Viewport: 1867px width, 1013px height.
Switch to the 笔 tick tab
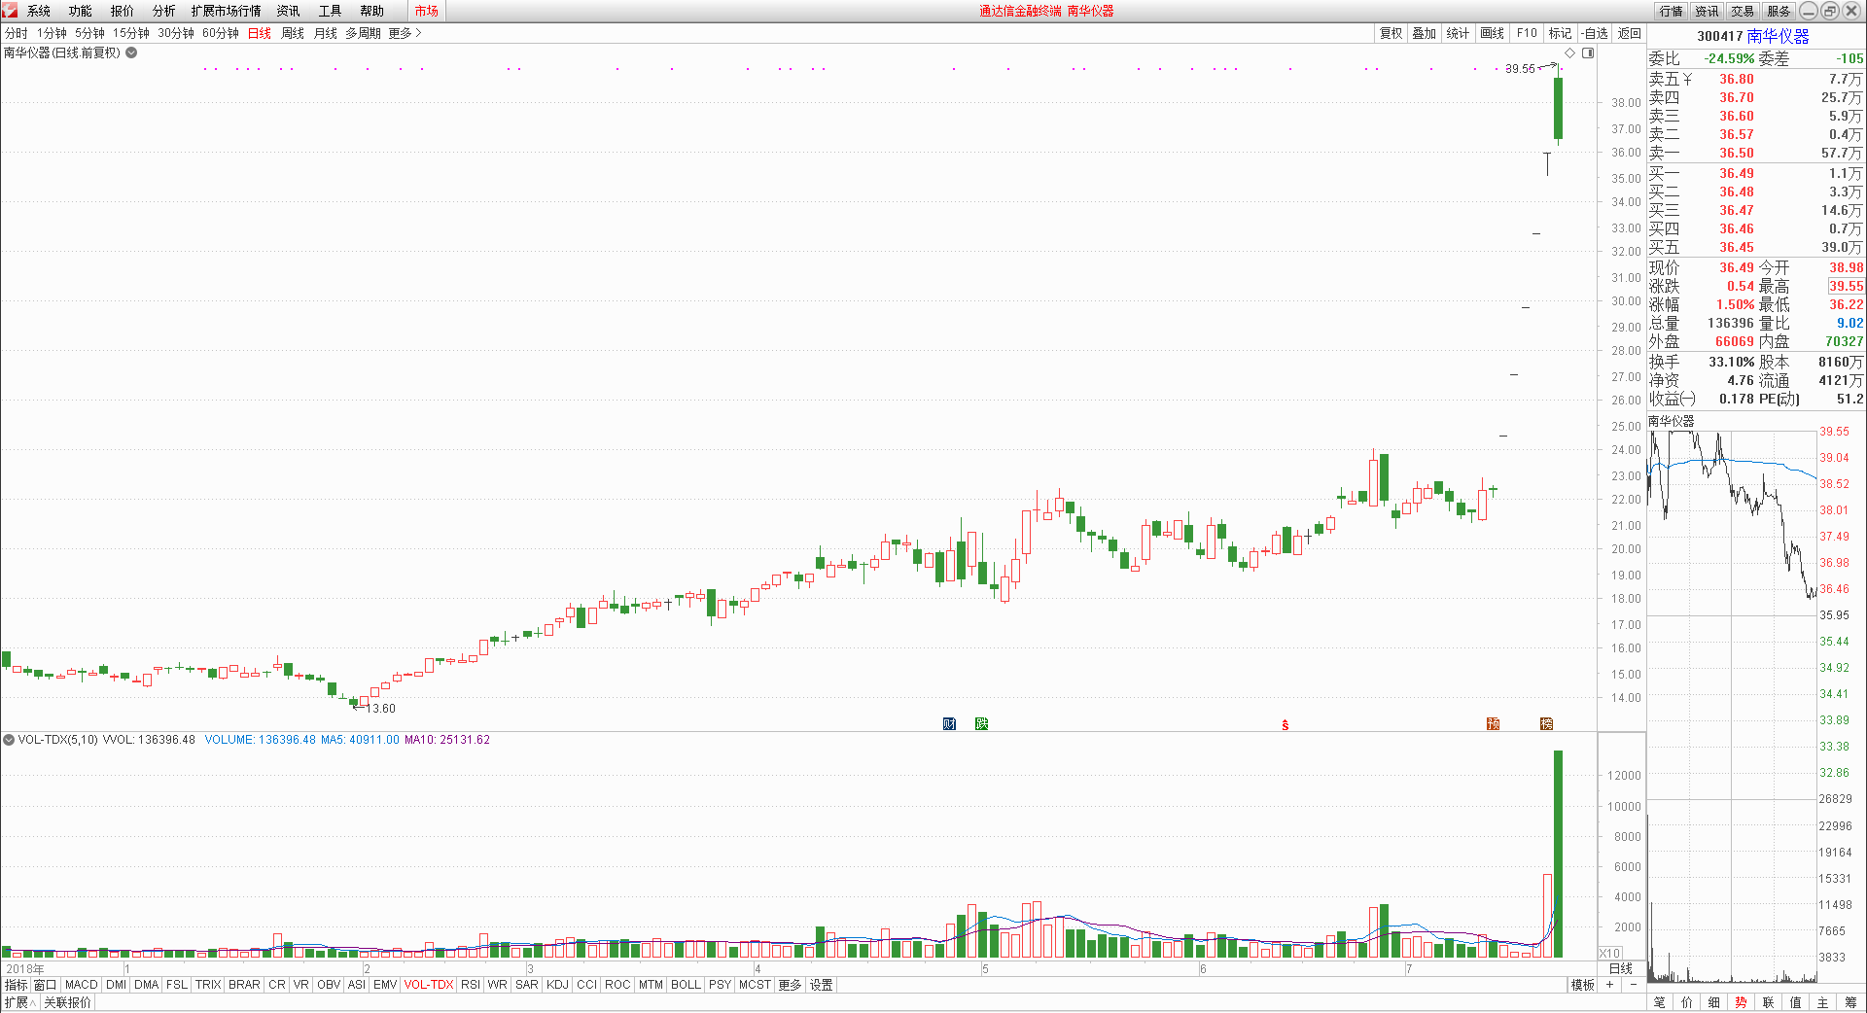[x=1659, y=1002]
